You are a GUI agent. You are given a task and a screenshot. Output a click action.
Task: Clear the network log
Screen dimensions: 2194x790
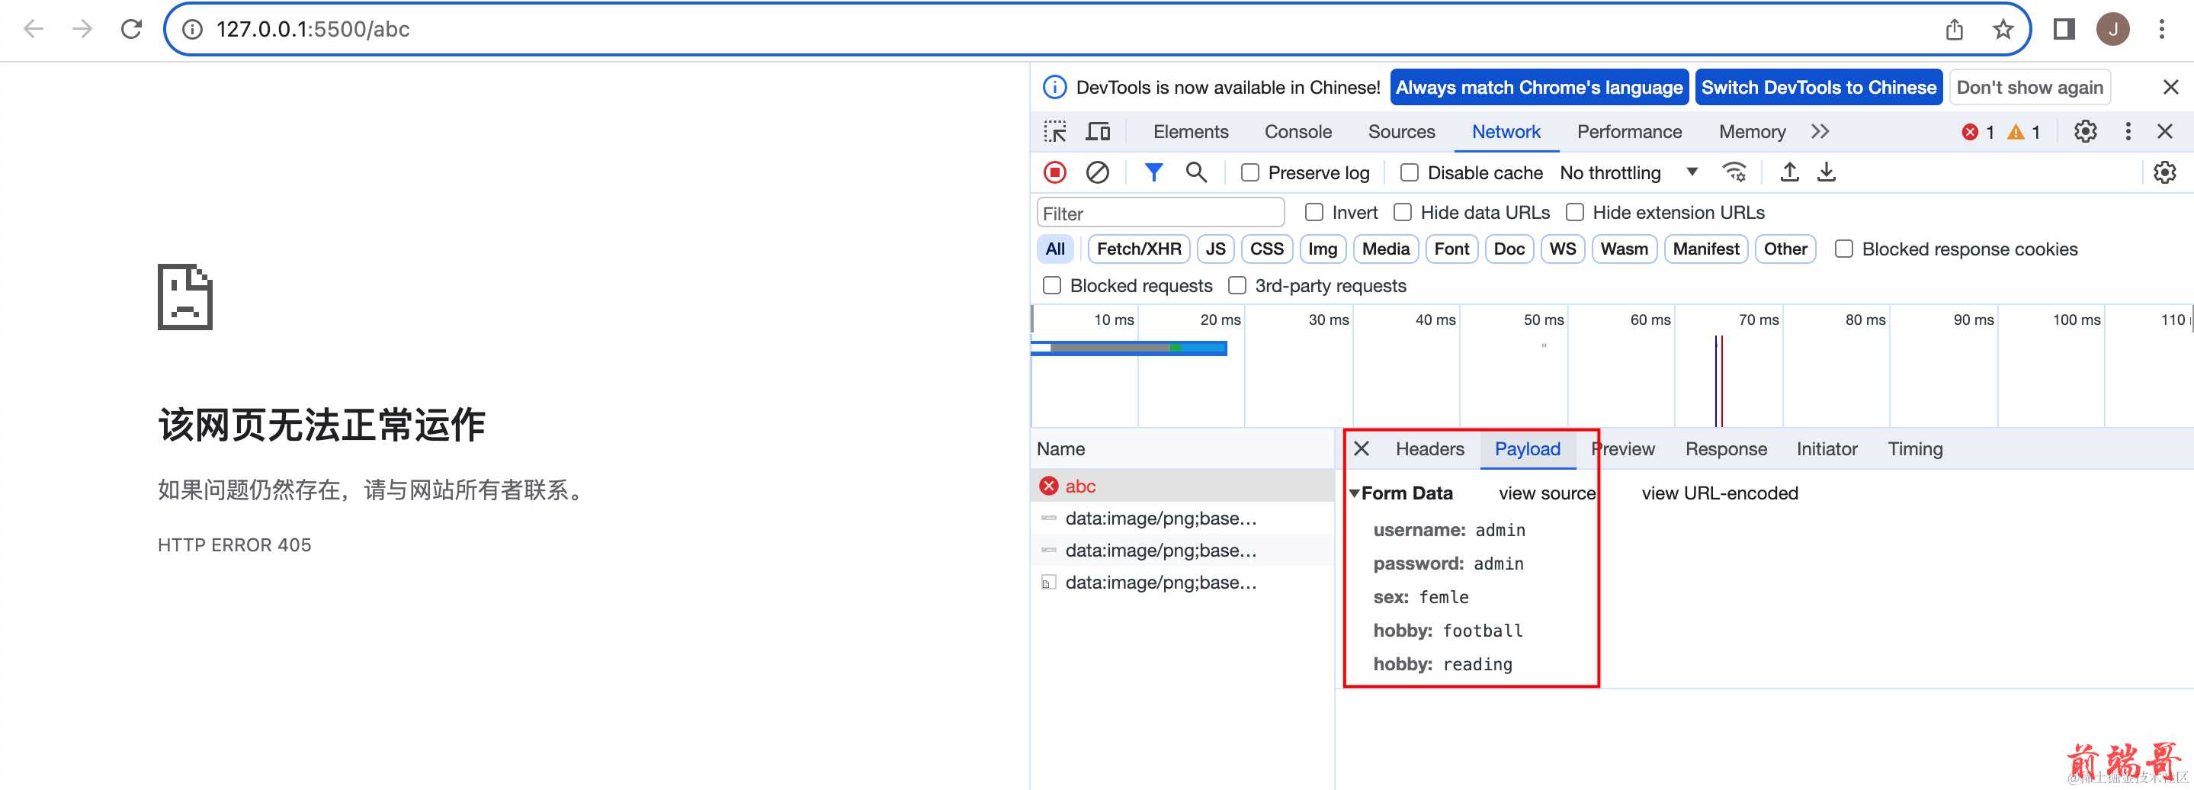tap(1098, 172)
